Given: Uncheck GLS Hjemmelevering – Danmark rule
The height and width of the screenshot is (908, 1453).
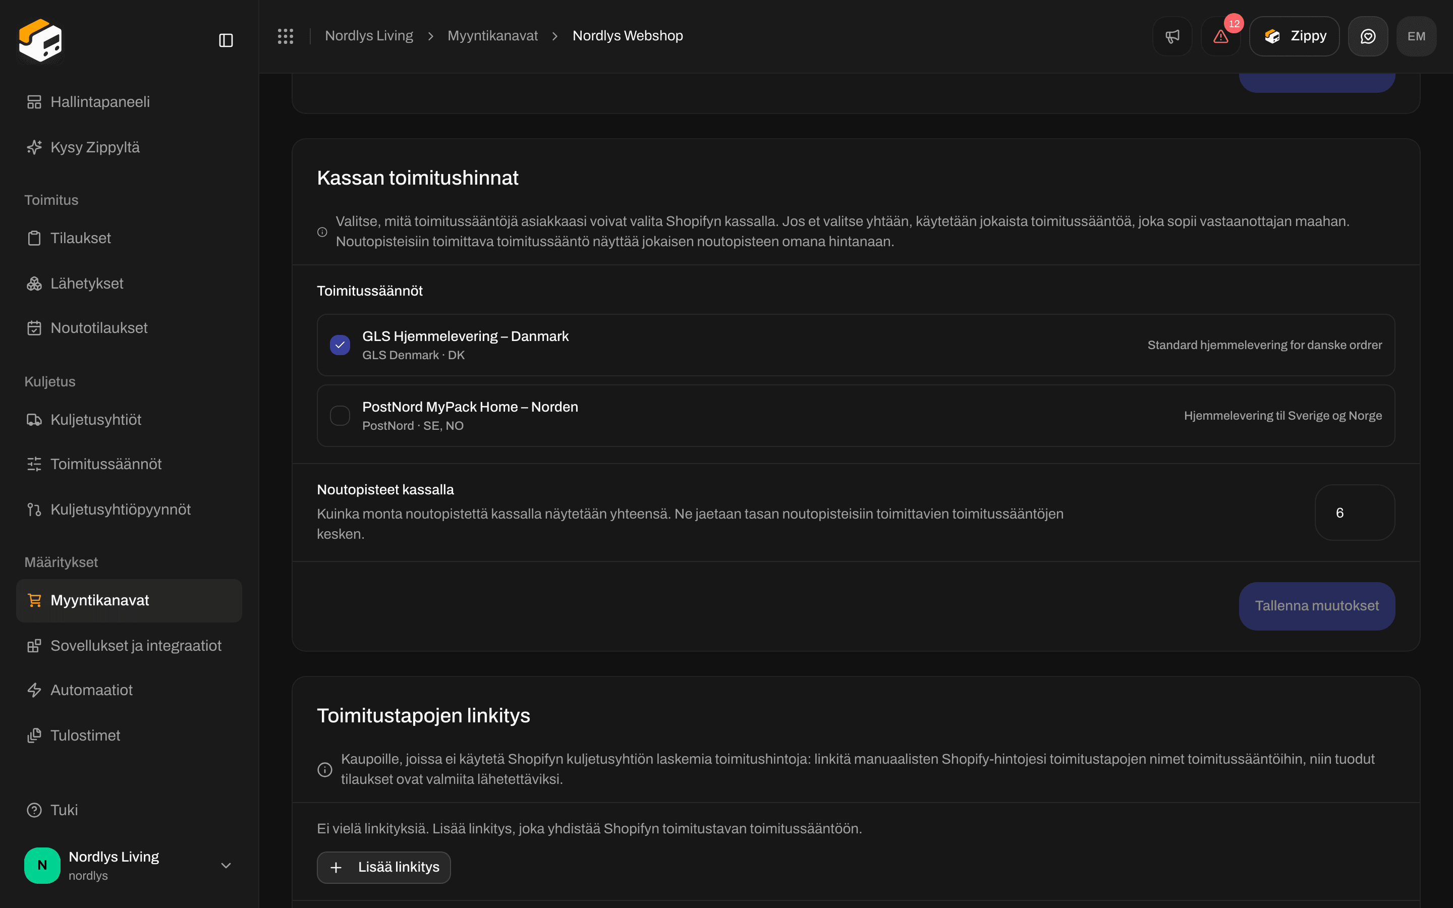Looking at the screenshot, I should tap(340, 345).
